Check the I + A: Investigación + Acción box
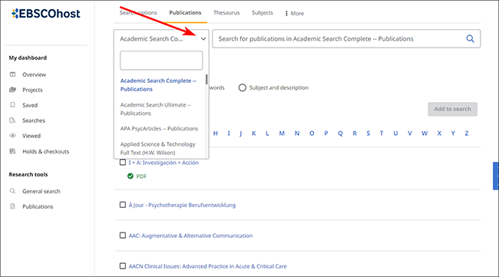The height and width of the screenshot is (277, 499). [x=123, y=163]
